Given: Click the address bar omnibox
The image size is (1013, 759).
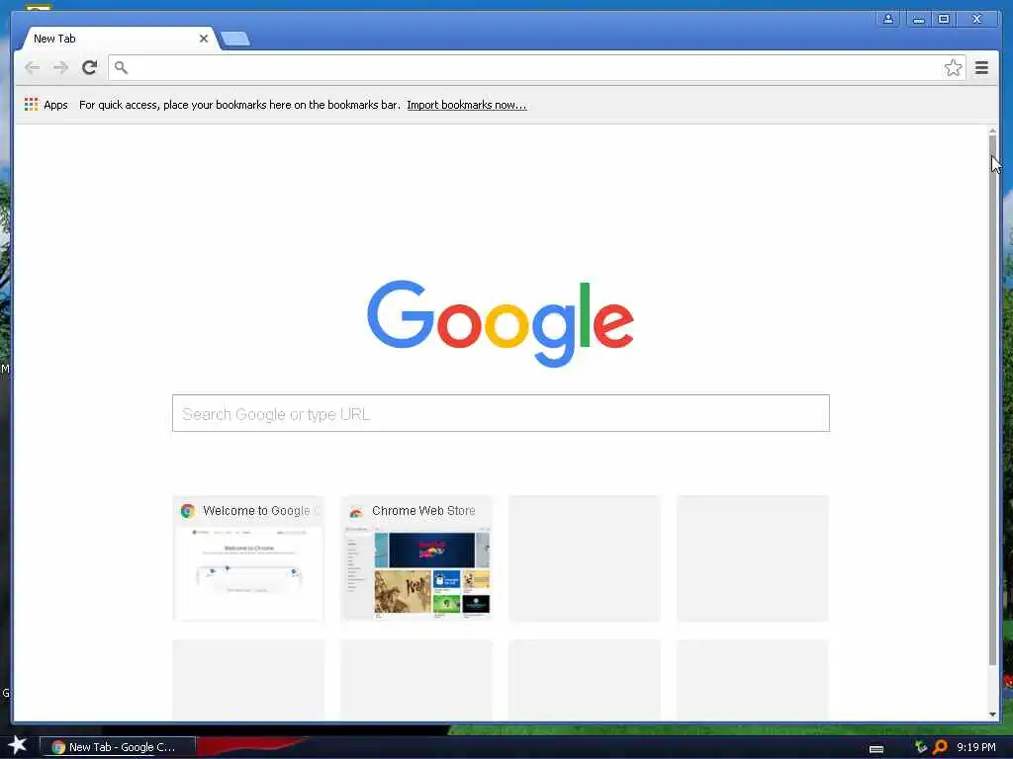Looking at the screenshot, I should click(x=536, y=67).
